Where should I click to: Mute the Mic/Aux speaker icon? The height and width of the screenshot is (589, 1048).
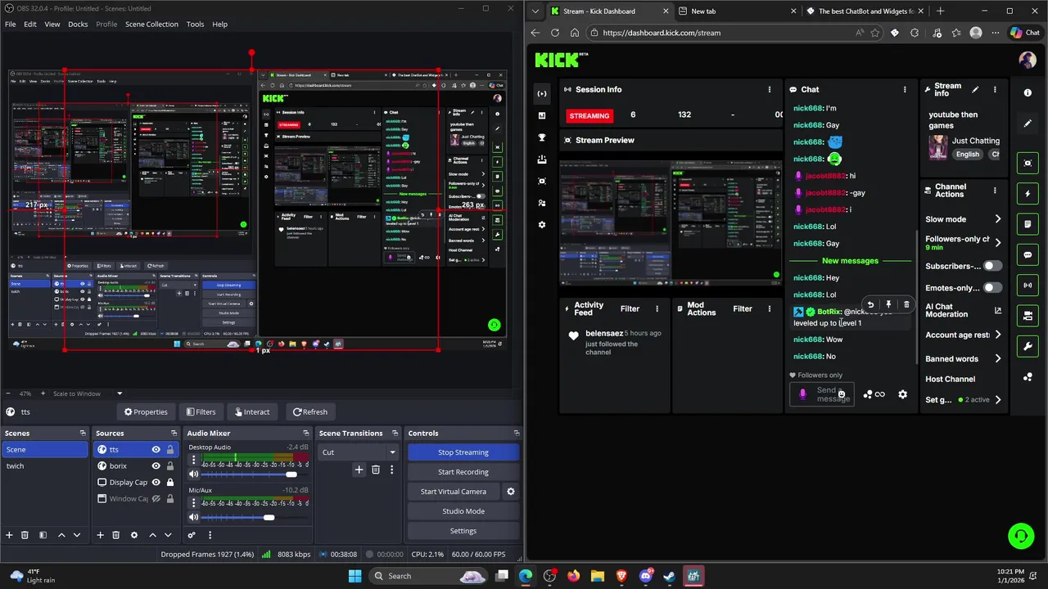coord(193,517)
